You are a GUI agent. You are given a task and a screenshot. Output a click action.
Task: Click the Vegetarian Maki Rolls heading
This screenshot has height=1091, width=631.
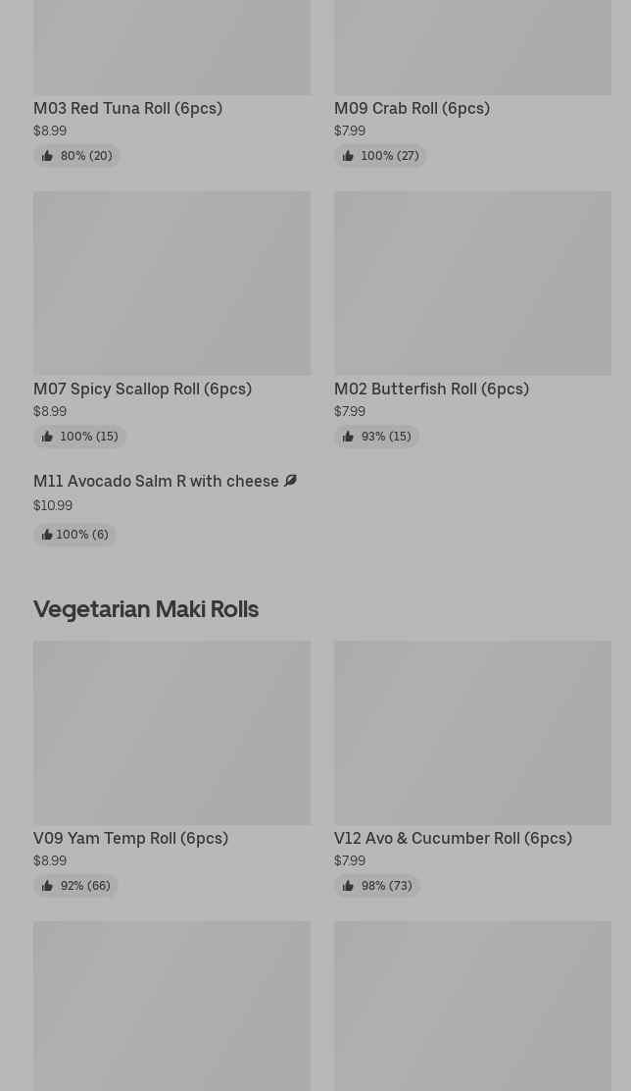[x=146, y=608]
